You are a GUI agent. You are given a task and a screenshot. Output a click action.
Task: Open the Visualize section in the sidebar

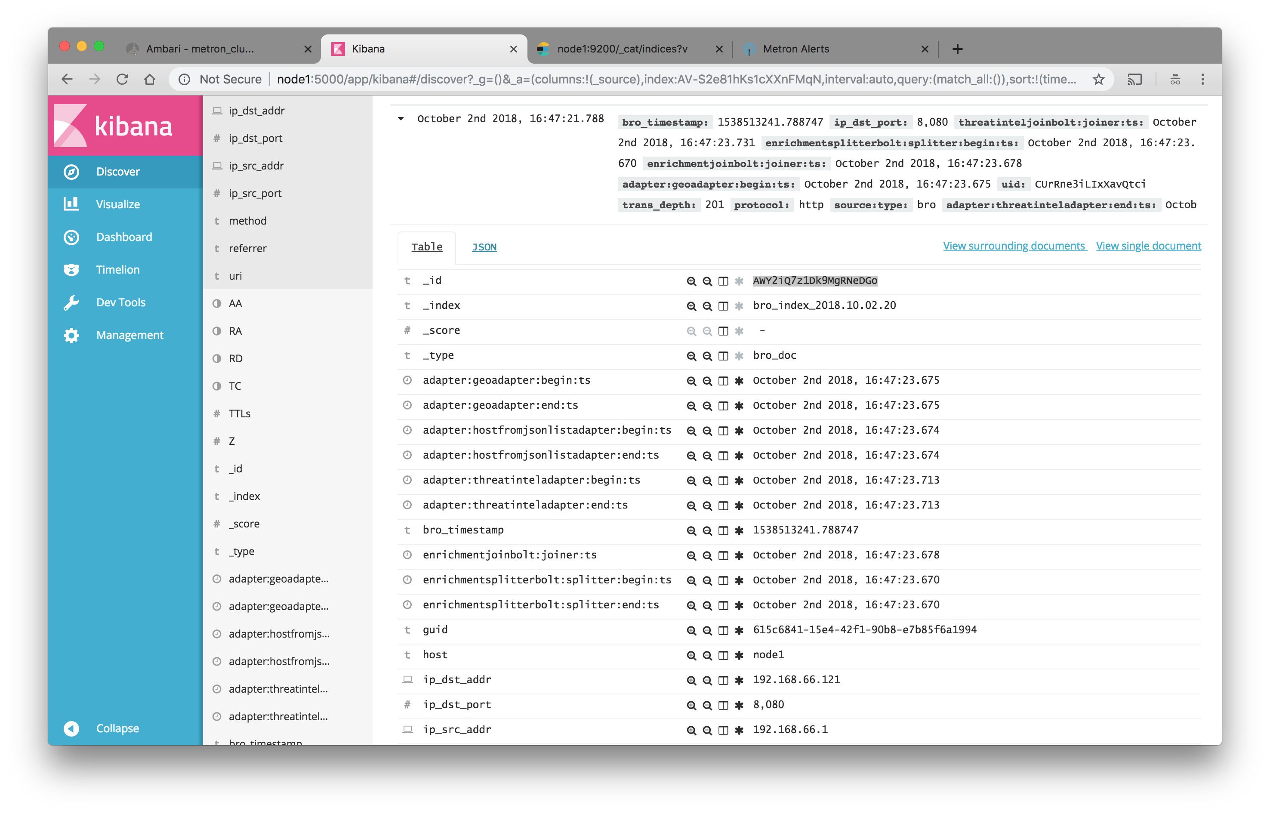[x=117, y=204]
